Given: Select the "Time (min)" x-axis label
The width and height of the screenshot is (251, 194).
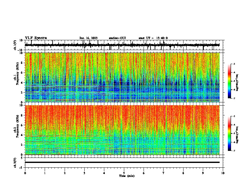Looking at the screenshot, I should click(x=127, y=176).
